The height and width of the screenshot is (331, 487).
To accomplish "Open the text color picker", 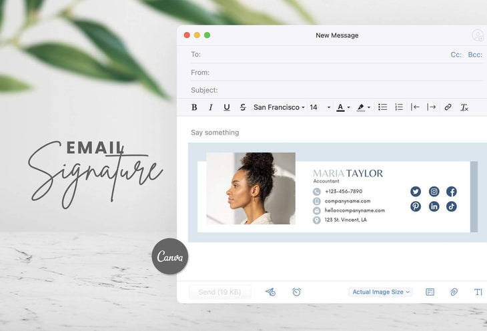I will pos(343,107).
